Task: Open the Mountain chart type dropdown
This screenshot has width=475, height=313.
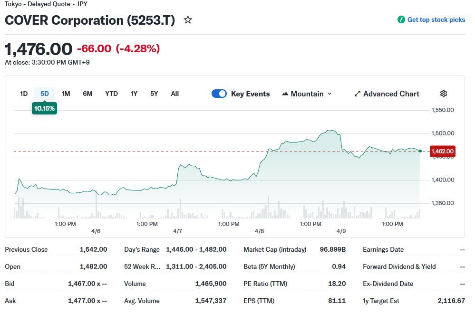Action: point(307,94)
